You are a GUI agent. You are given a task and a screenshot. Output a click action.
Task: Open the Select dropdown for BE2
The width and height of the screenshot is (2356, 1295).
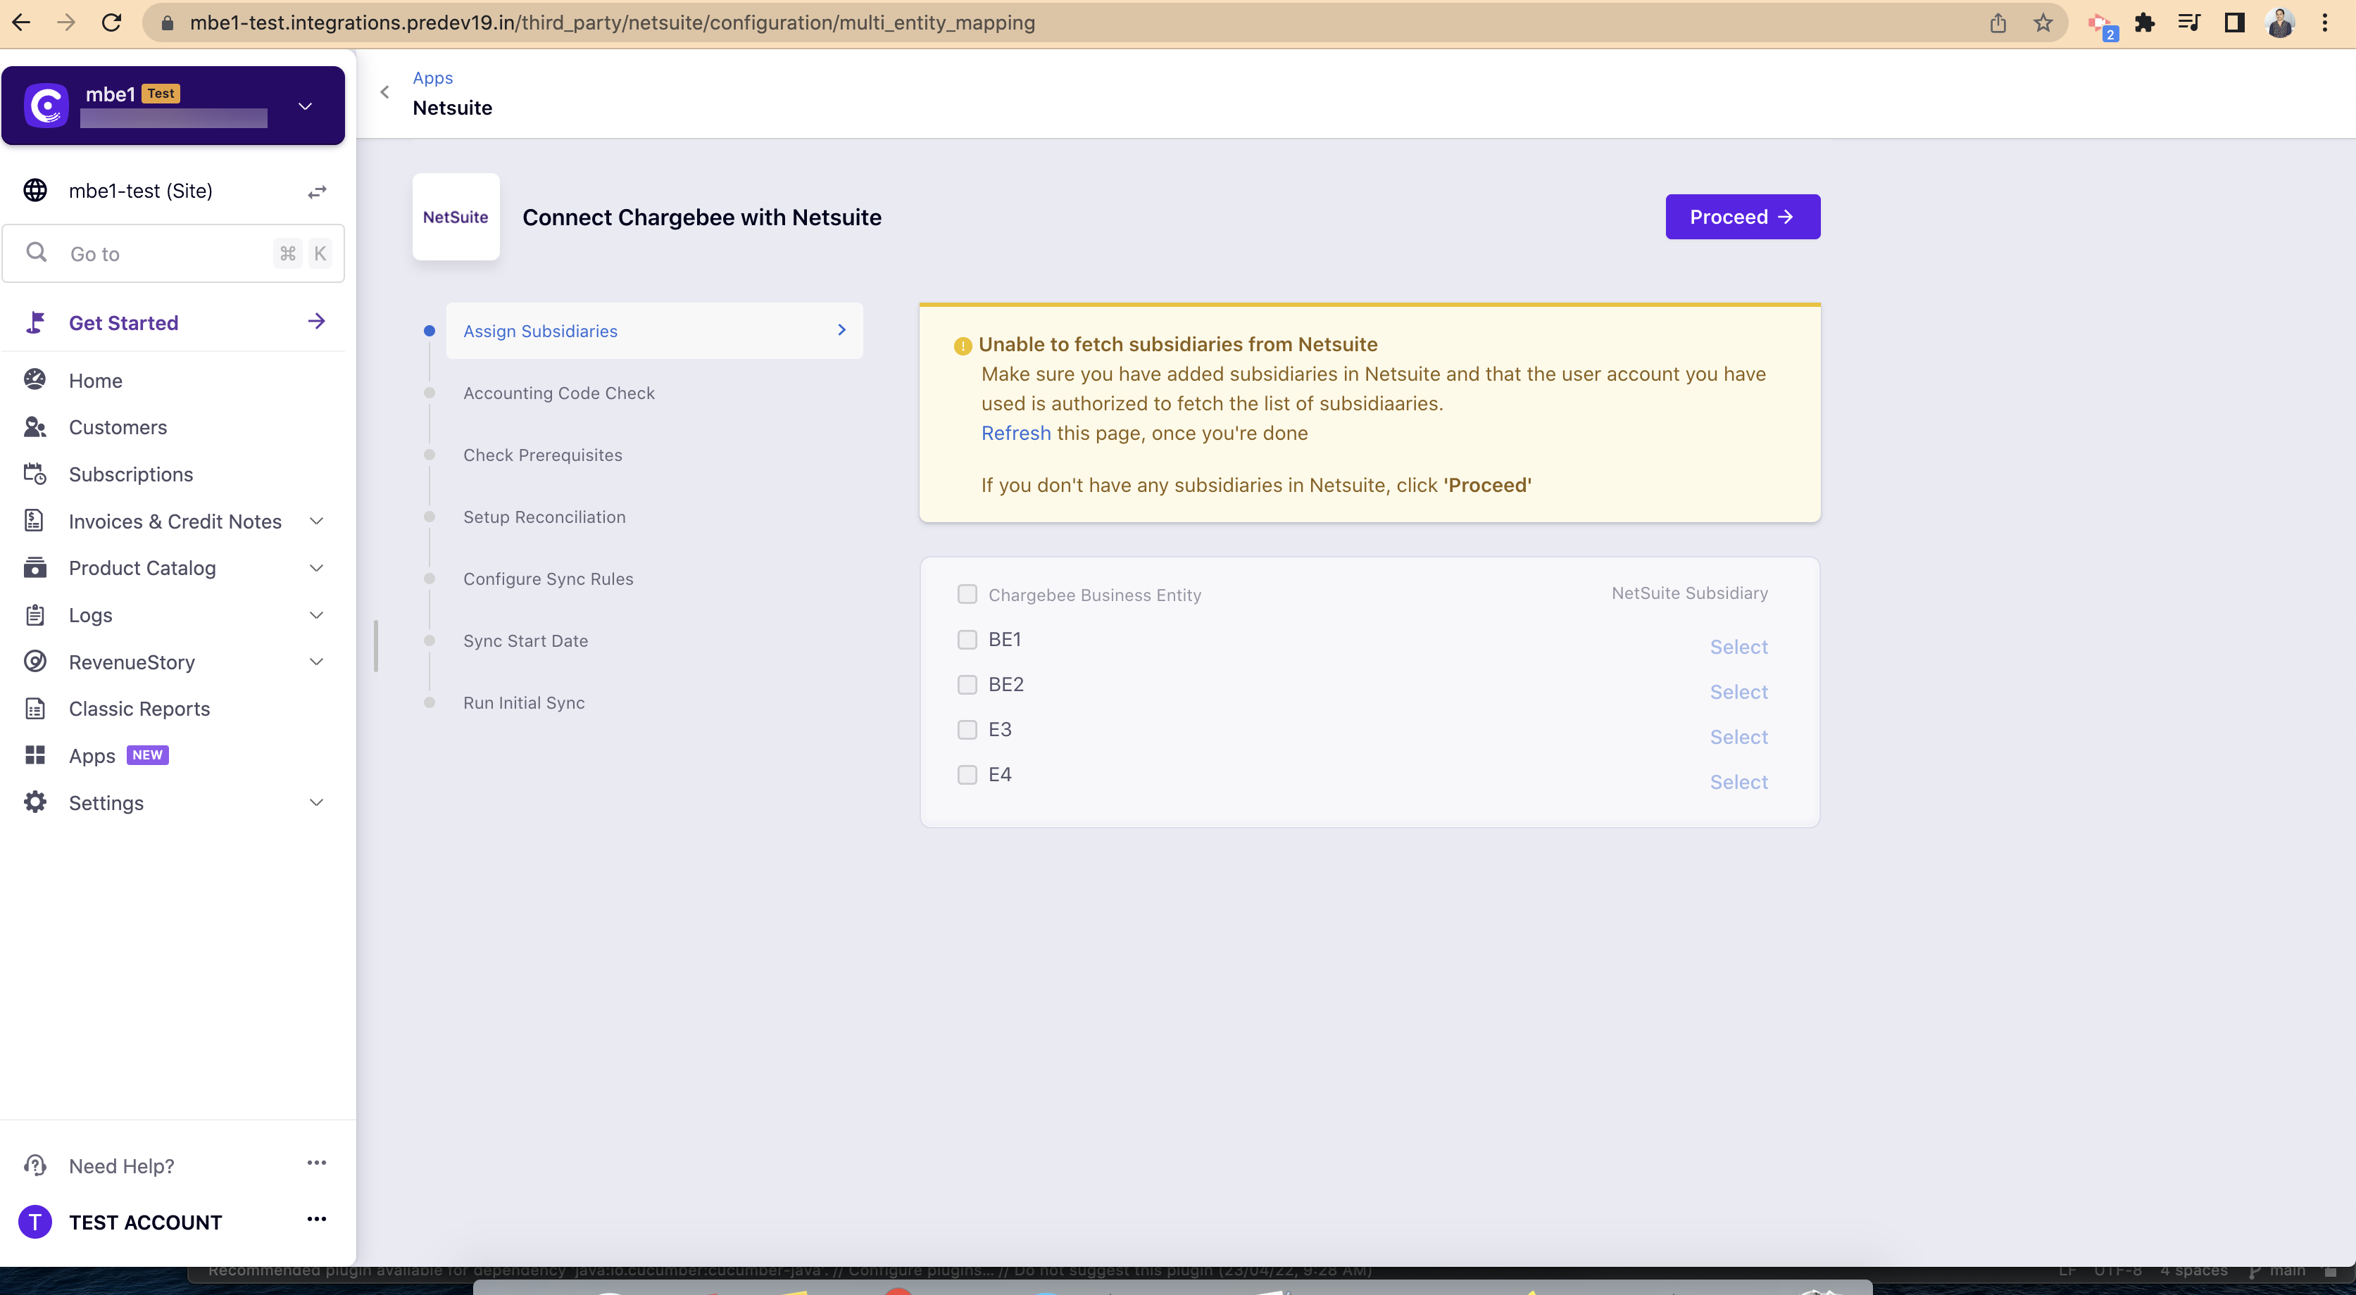pos(1738,692)
